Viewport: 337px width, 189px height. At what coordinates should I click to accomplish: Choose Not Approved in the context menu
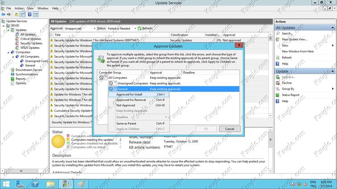click(139, 105)
